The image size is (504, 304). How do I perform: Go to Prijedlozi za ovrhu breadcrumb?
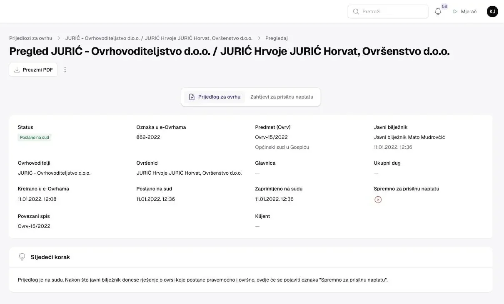coord(31,38)
